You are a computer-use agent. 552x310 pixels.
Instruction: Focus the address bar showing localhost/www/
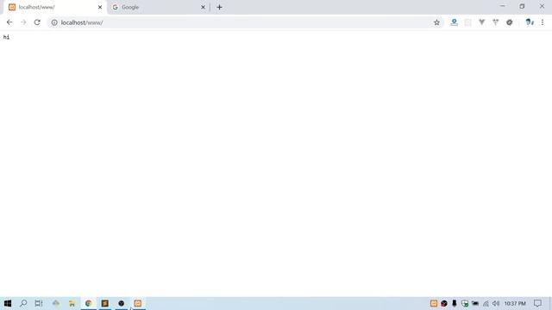coord(245,22)
